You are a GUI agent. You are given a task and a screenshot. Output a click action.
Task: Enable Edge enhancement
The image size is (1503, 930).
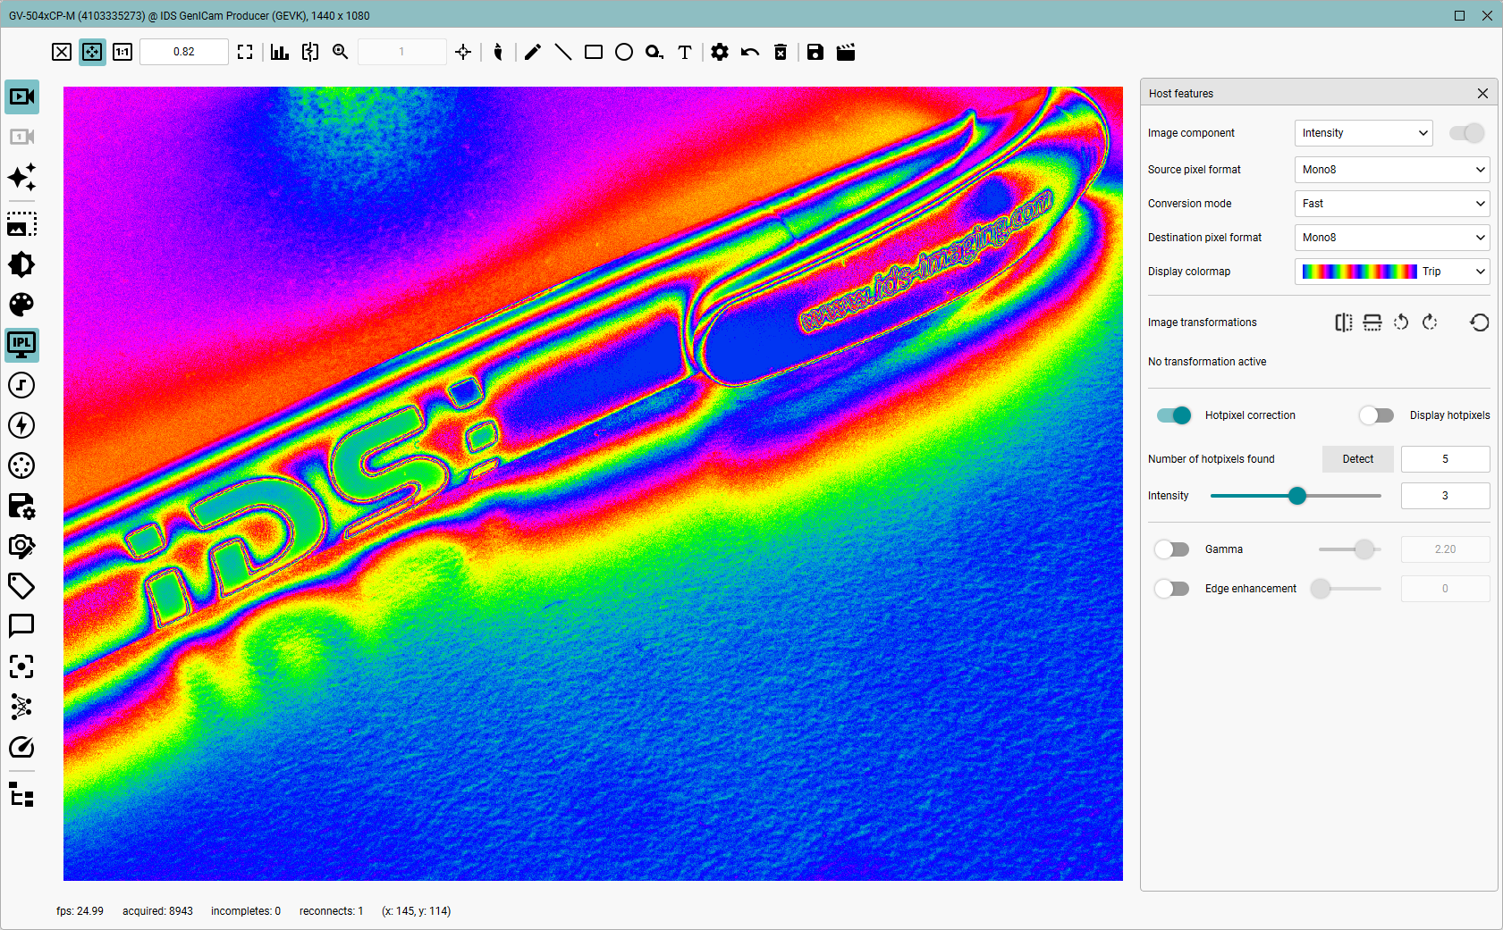click(1171, 589)
